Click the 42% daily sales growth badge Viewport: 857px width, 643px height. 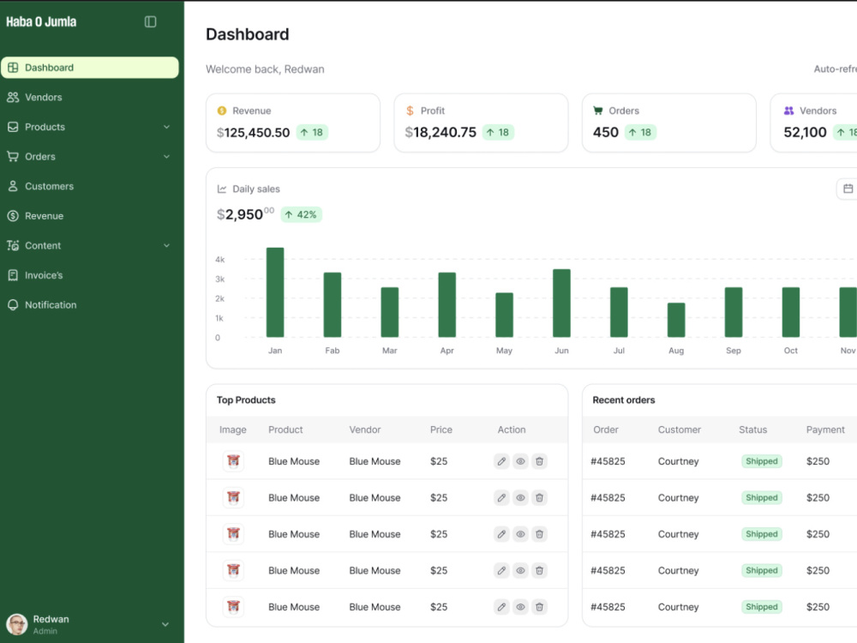click(x=301, y=214)
